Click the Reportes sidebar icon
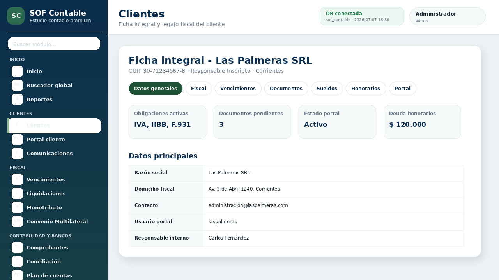Image resolution: width=499 pixels, height=280 pixels. (x=17, y=100)
